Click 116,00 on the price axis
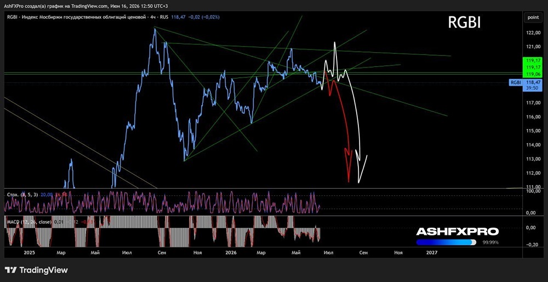Image resolution: width=548 pixels, height=282 pixels. click(533, 117)
